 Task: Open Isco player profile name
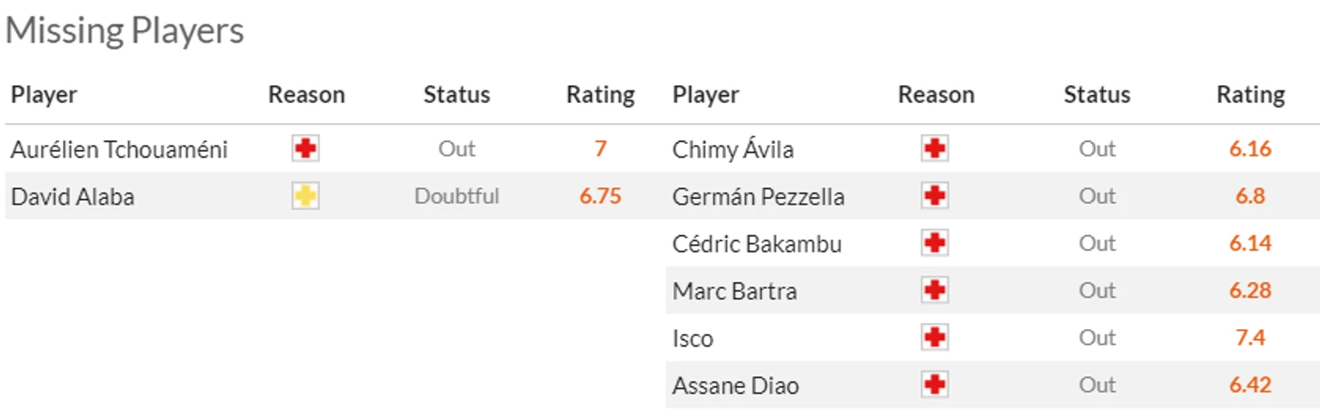[693, 338]
